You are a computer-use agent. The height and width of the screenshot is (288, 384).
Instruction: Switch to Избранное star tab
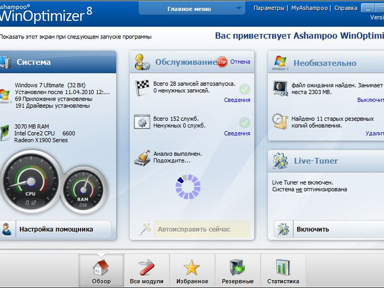point(192,271)
